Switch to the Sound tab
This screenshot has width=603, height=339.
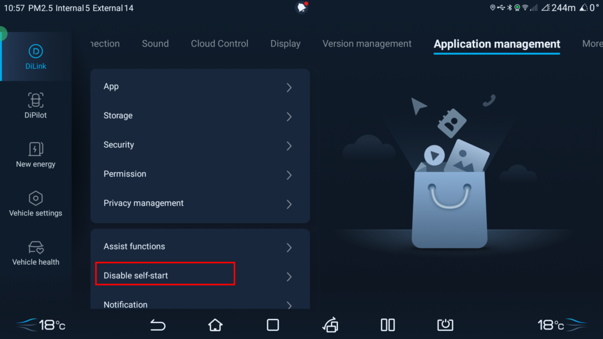tap(155, 44)
